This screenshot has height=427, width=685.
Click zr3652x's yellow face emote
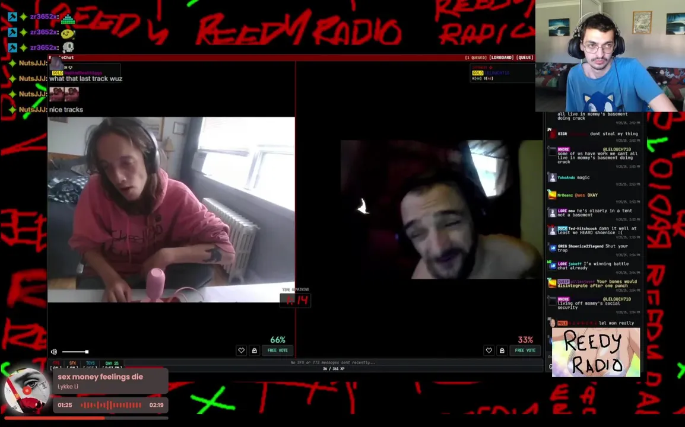click(x=68, y=33)
